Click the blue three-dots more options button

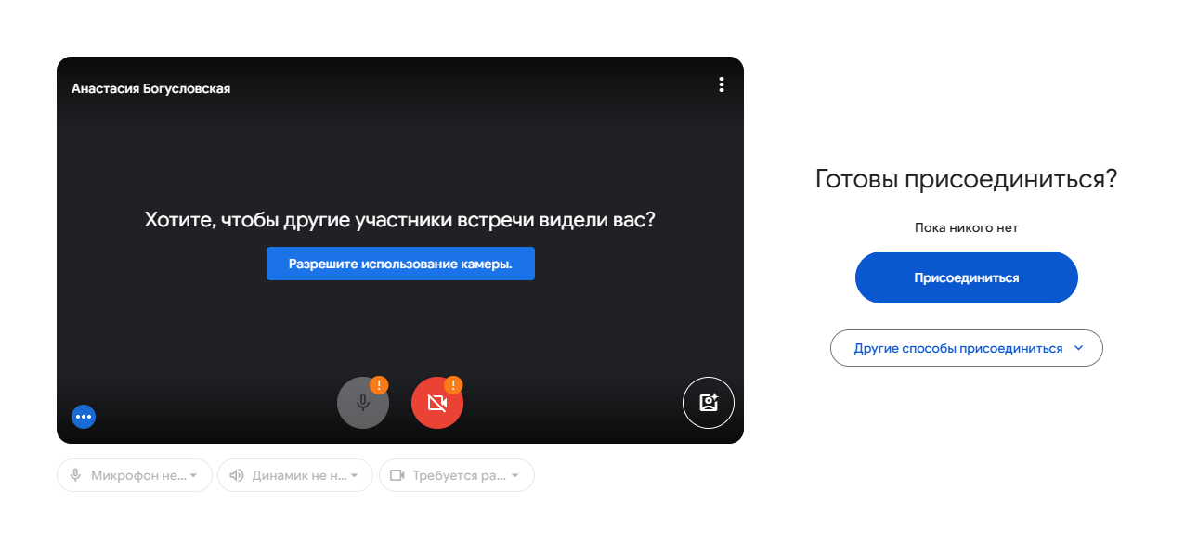click(x=84, y=417)
